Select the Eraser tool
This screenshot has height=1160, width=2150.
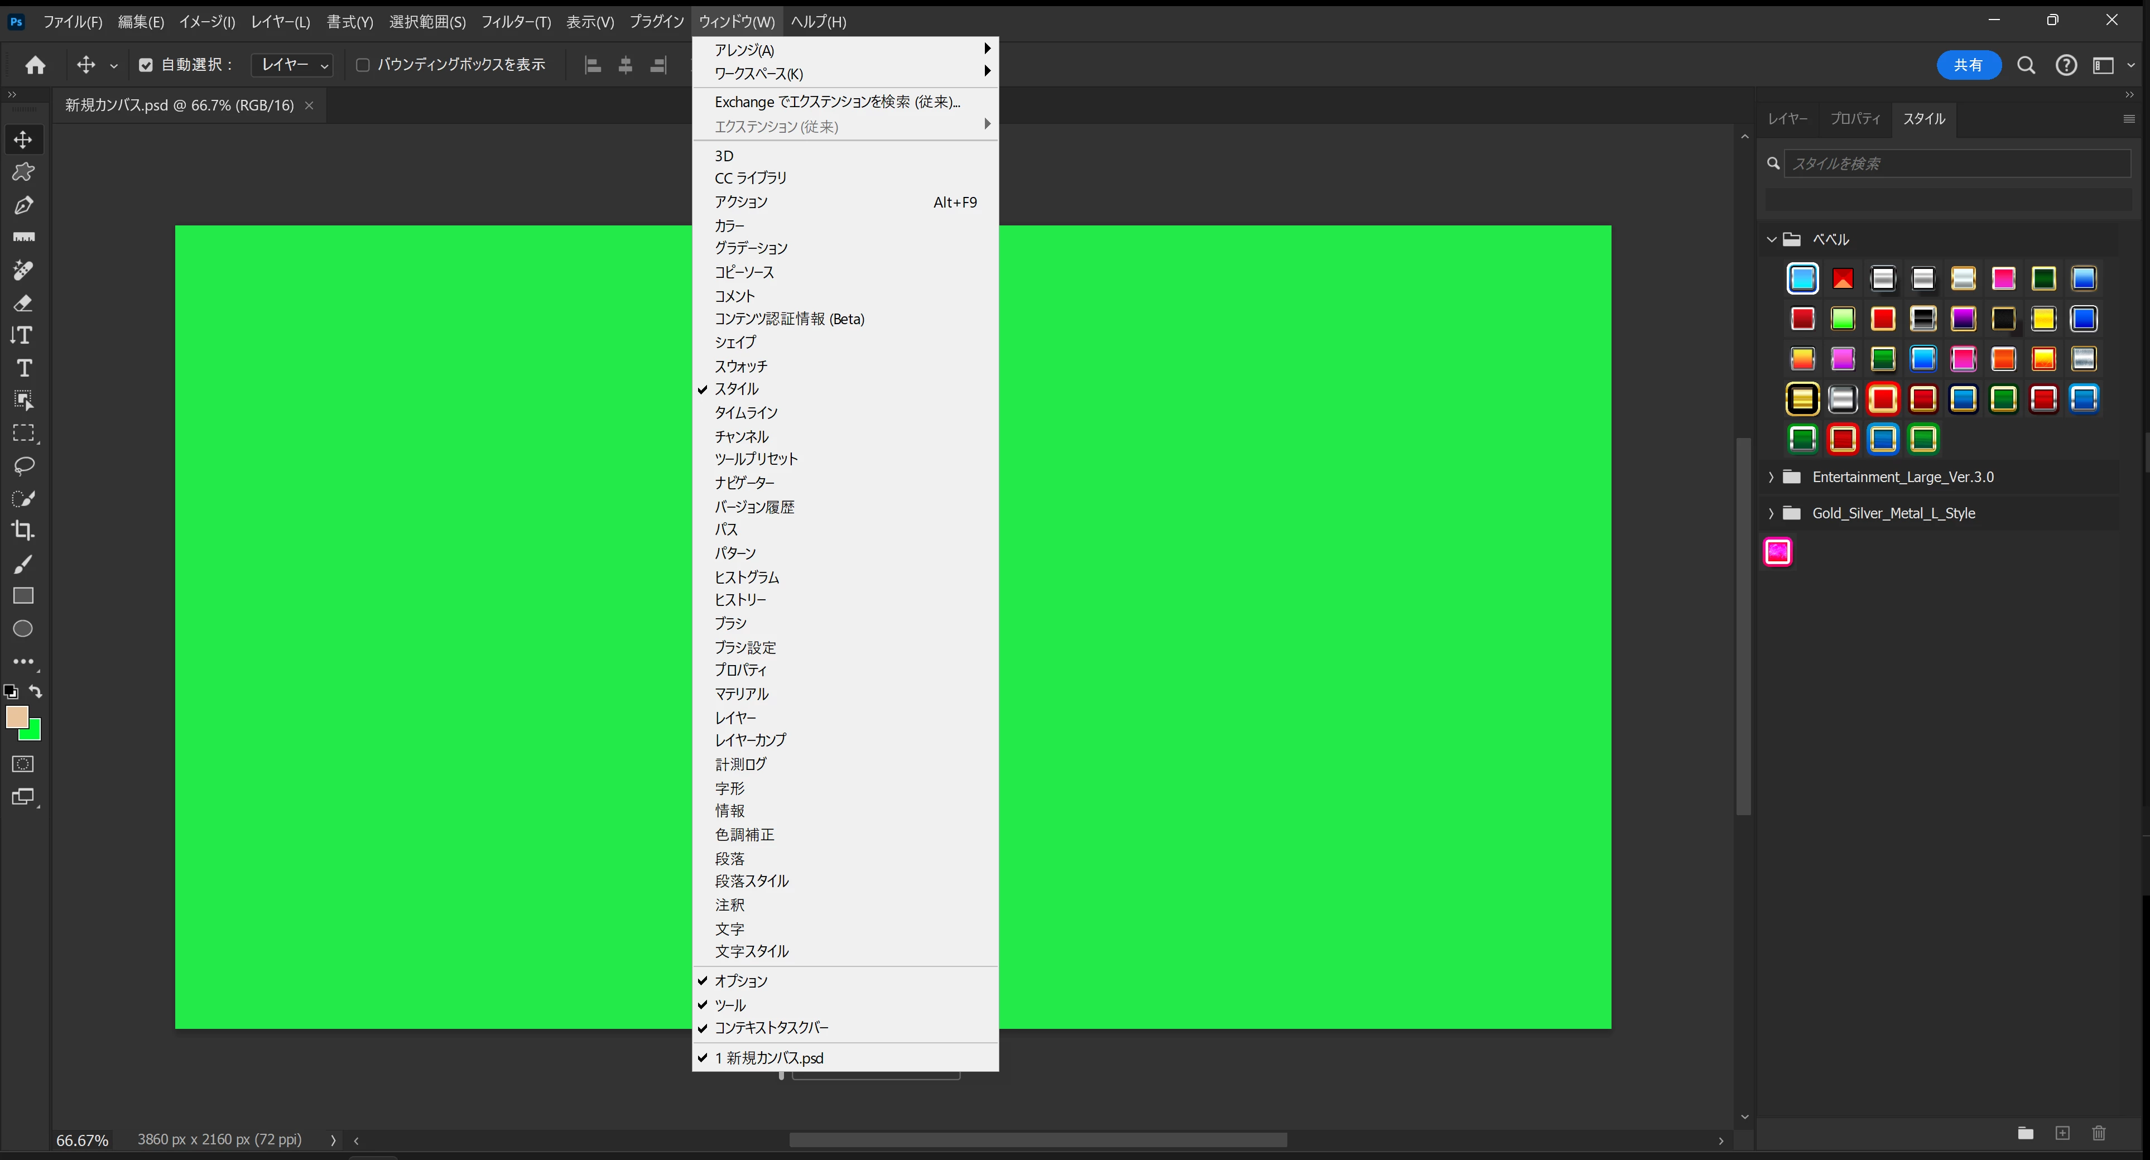click(x=22, y=303)
